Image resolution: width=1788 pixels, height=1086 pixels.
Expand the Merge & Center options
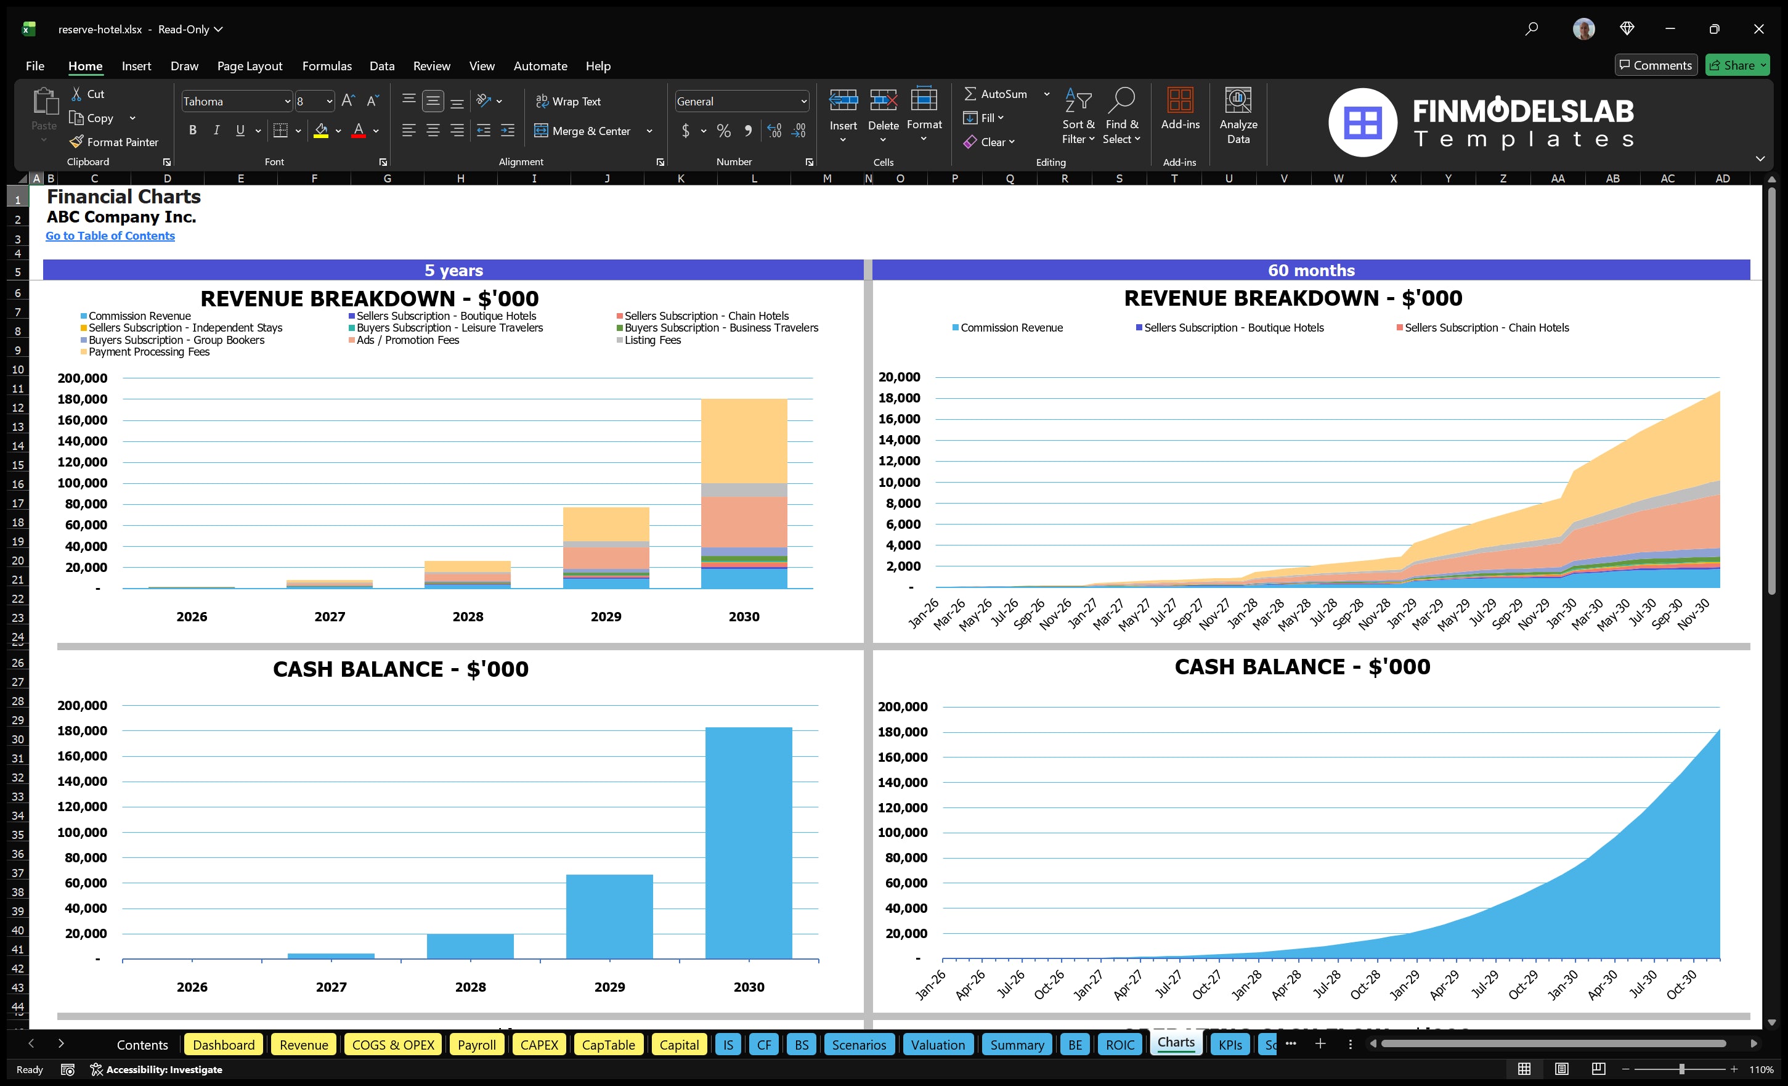649,131
